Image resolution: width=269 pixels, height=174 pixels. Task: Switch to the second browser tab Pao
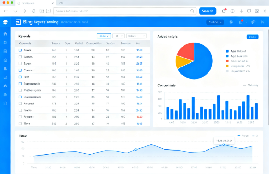(x=61, y=3)
